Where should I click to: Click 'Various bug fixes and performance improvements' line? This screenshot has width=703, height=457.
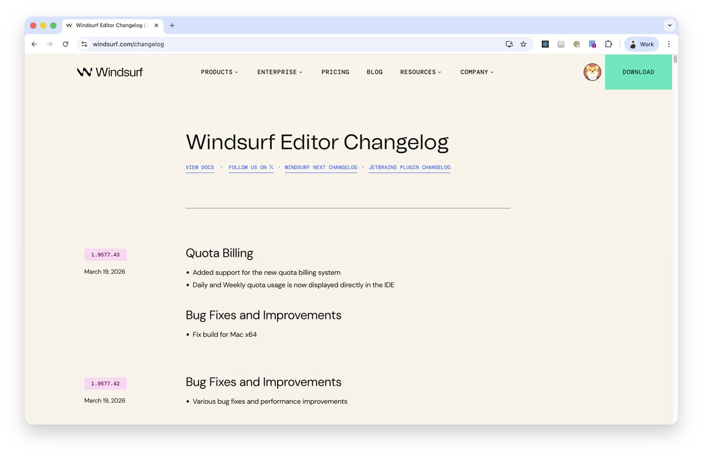[x=270, y=401]
